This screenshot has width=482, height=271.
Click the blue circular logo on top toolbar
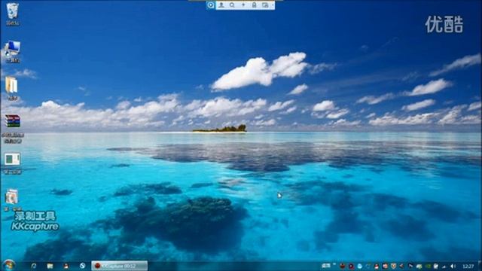point(211,5)
